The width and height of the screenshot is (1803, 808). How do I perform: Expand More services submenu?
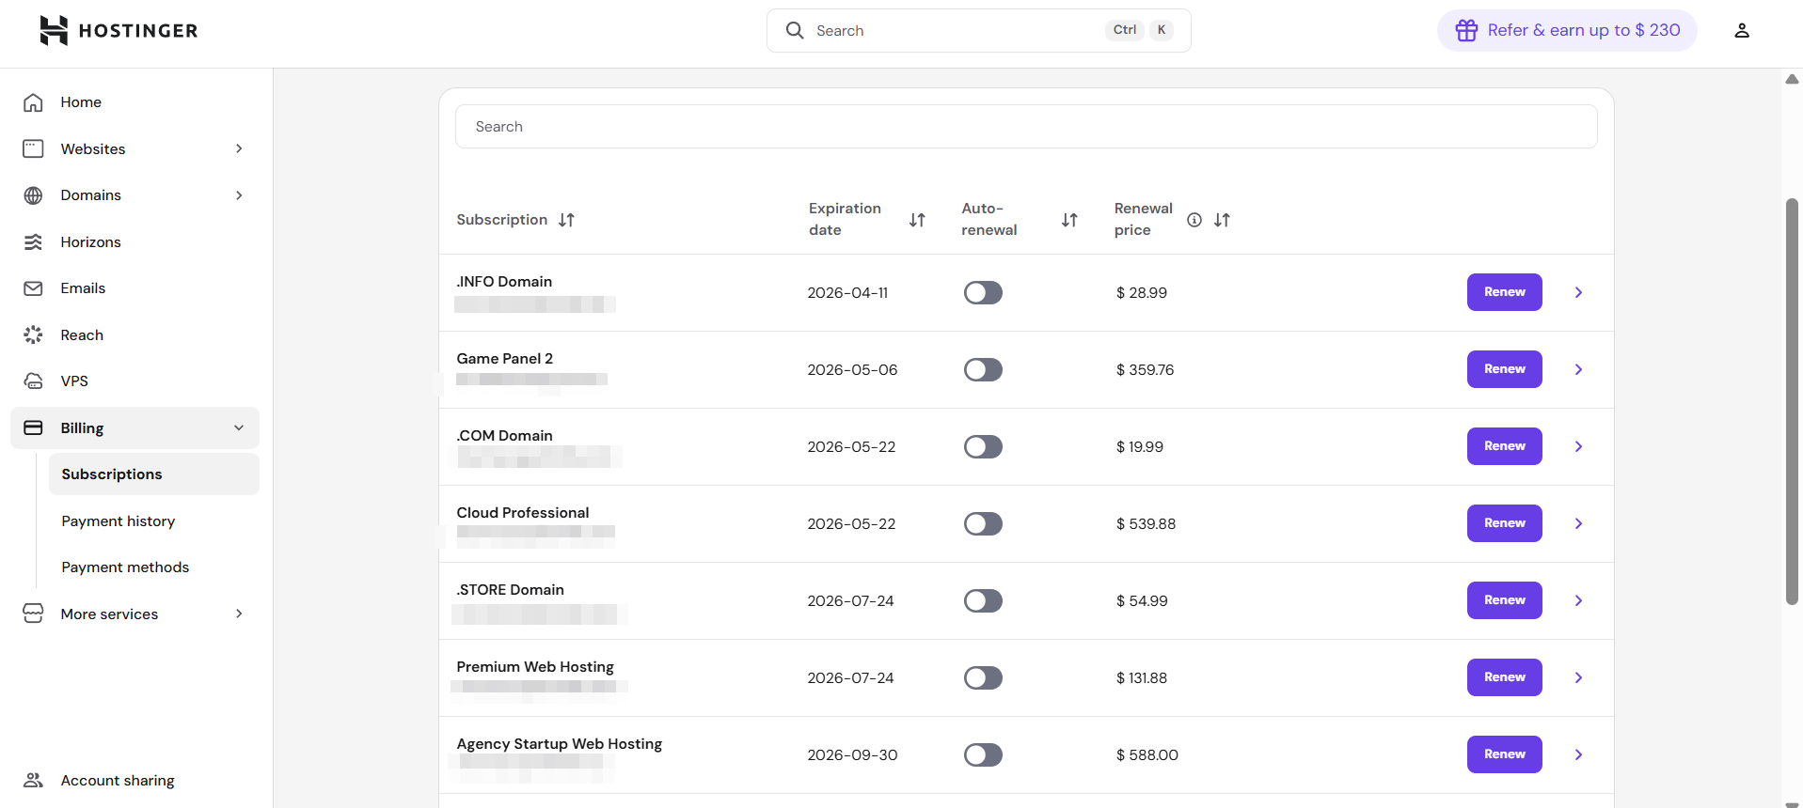tap(239, 614)
